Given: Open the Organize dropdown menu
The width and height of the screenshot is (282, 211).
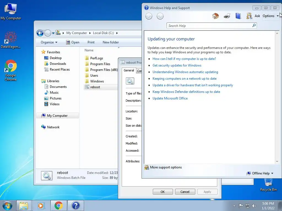Looking at the screenshot, I should point(49,42).
